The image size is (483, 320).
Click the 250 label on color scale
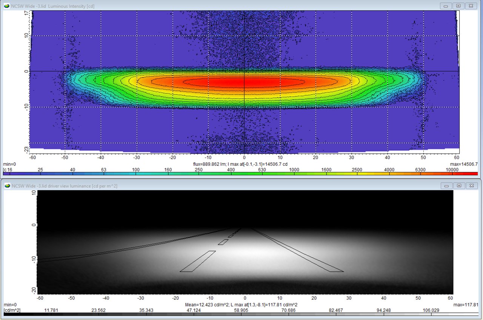198,170
